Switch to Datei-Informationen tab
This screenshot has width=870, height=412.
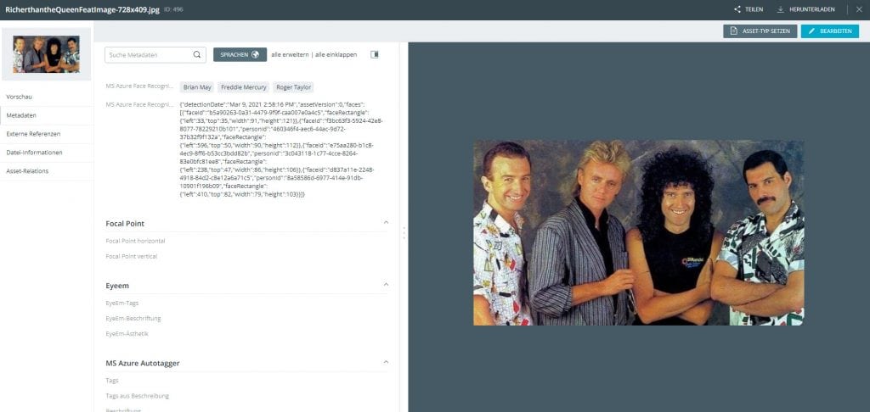[x=34, y=153]
